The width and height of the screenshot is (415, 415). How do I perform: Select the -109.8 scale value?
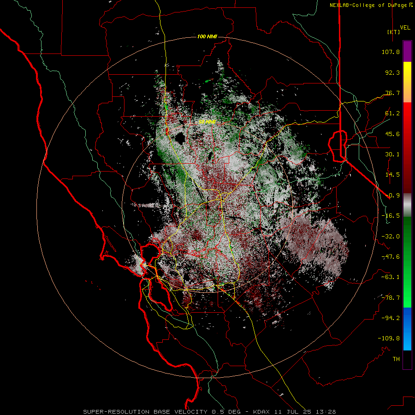point(389,338)
